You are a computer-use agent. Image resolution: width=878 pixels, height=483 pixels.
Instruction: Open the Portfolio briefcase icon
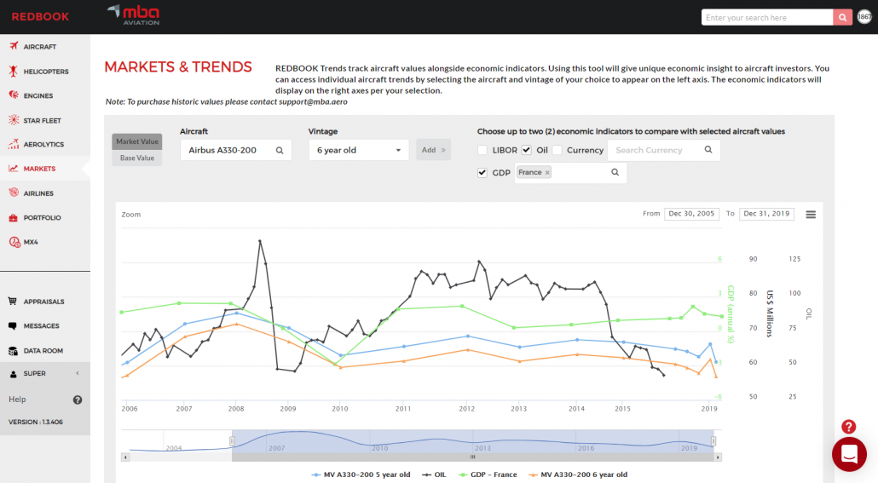click(x=14, y=218)
